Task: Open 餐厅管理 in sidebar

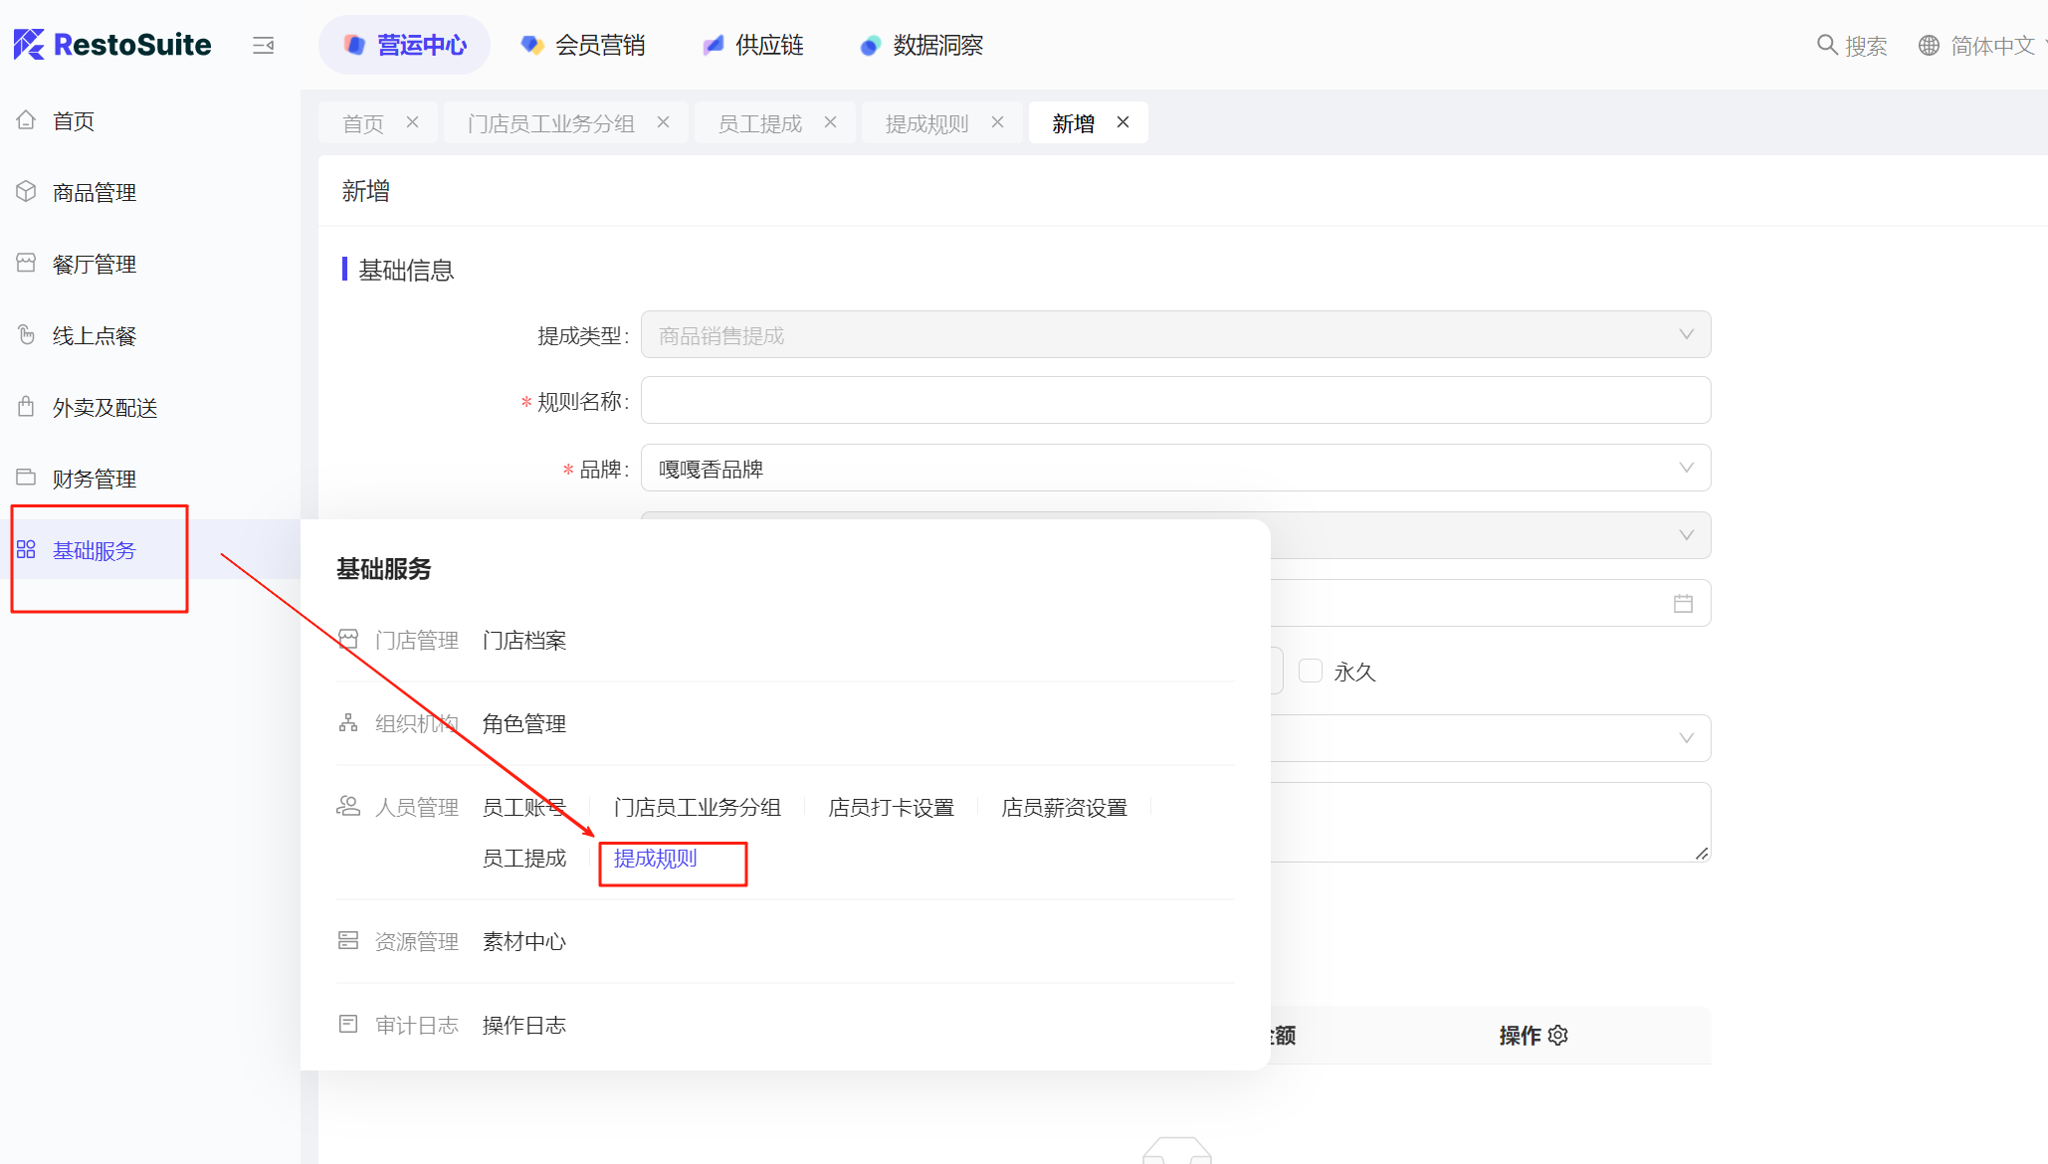Action: (x=95, y=264)
